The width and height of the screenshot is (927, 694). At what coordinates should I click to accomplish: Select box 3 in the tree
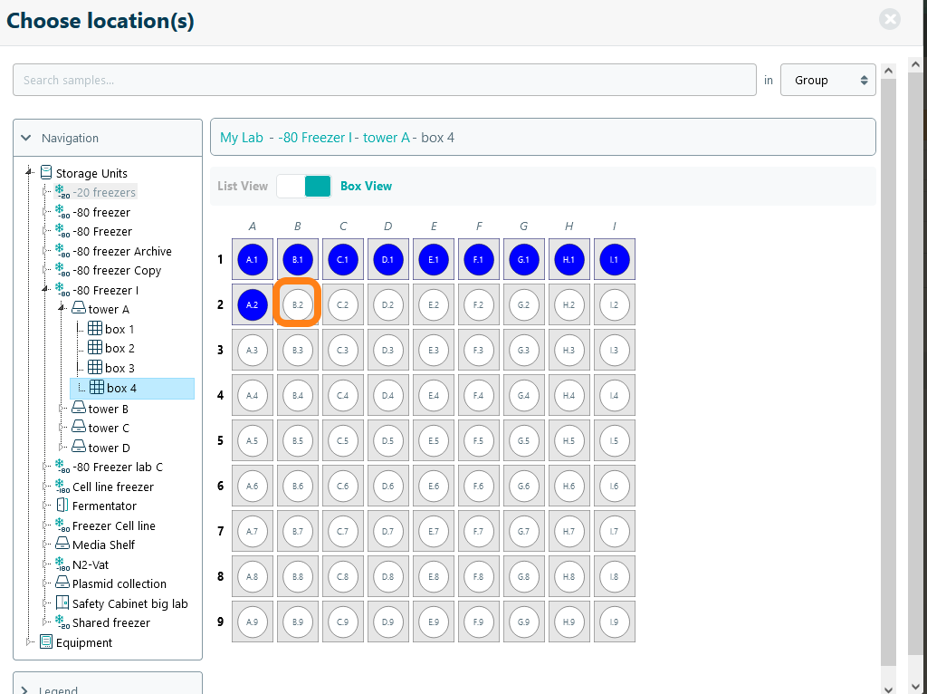119,368
